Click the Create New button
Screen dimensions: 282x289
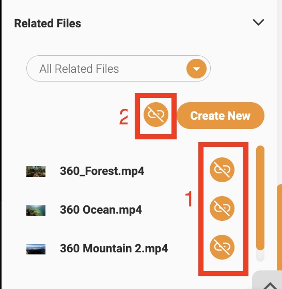click(221, 116)
